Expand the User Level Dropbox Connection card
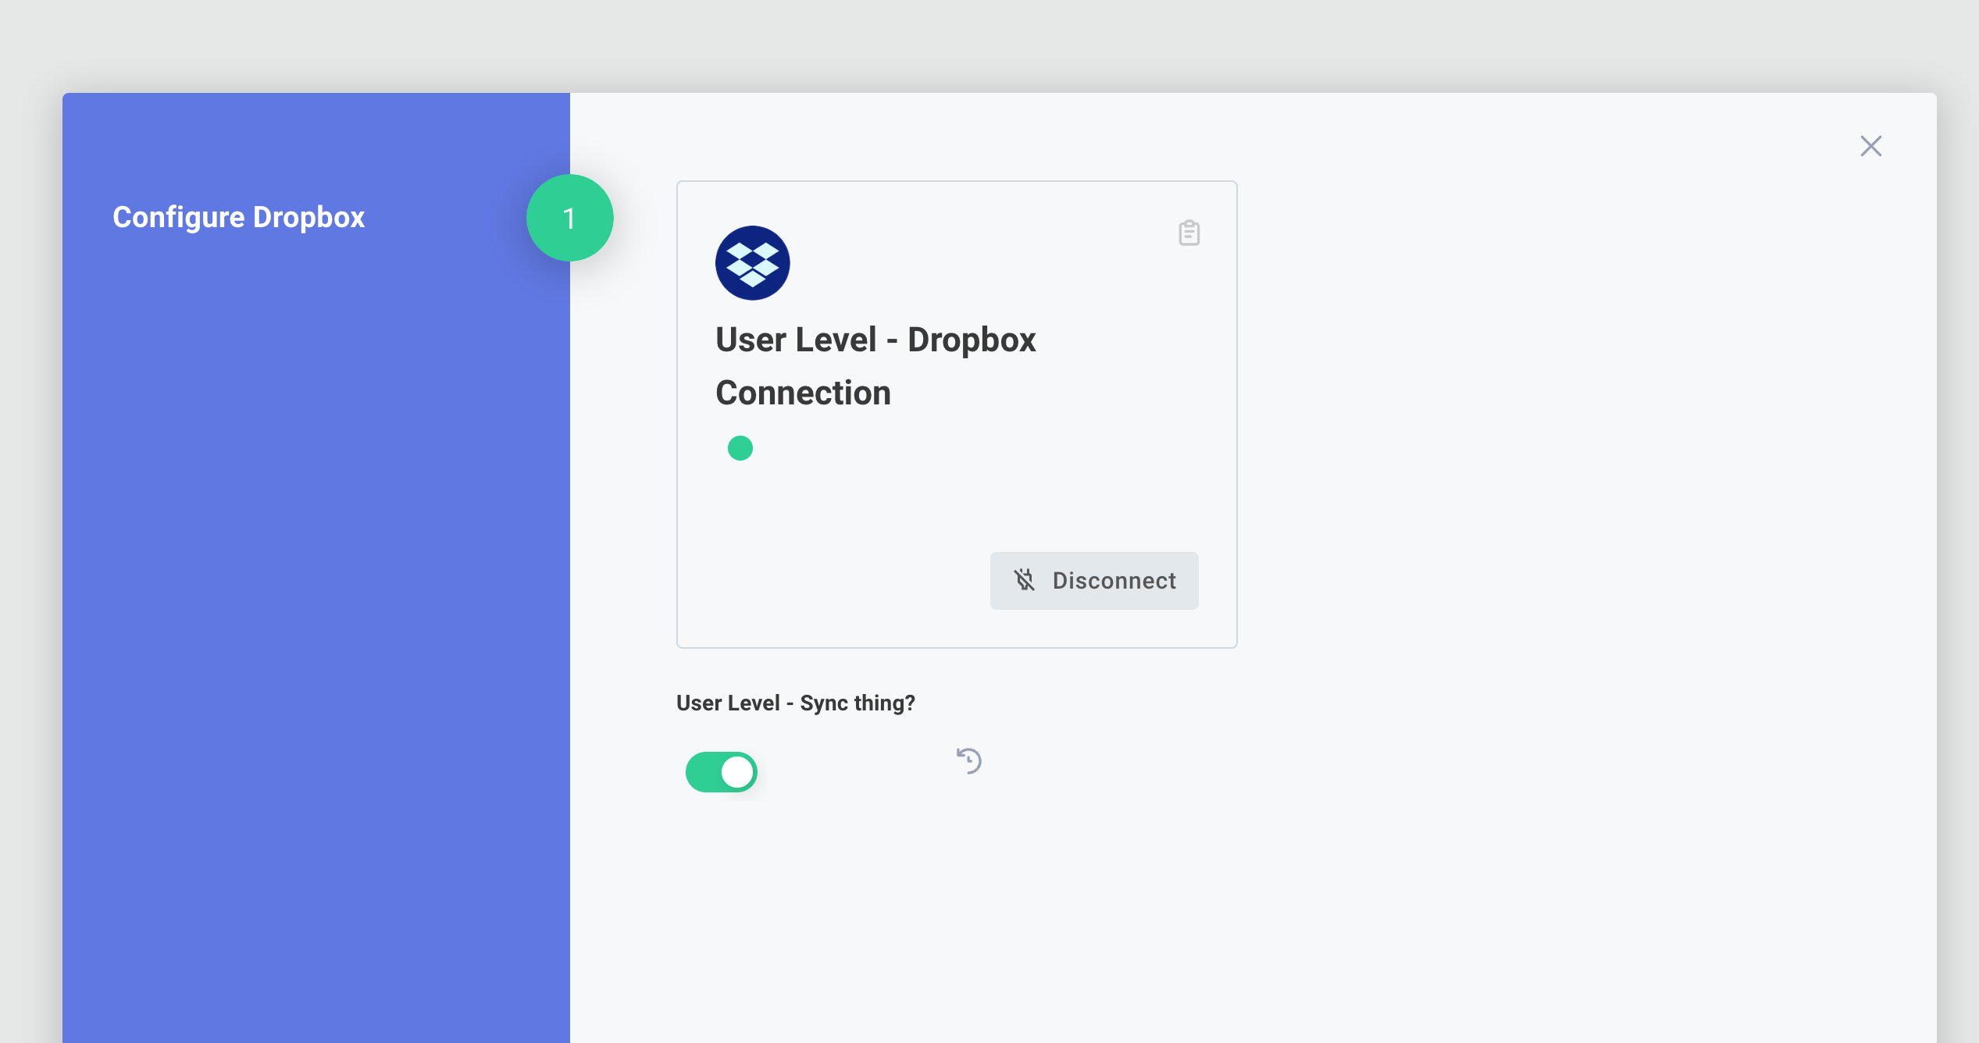The height and width of the screenshot is (1043, 1979). click(957, 414)
